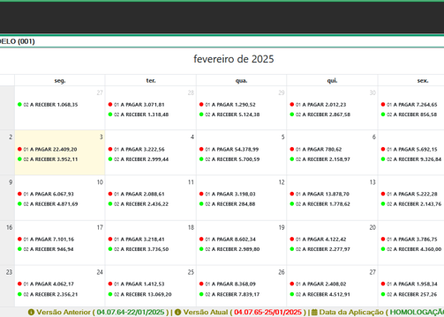Select the A PAGAR 7.264,65 entry

(x=409, y=105)
